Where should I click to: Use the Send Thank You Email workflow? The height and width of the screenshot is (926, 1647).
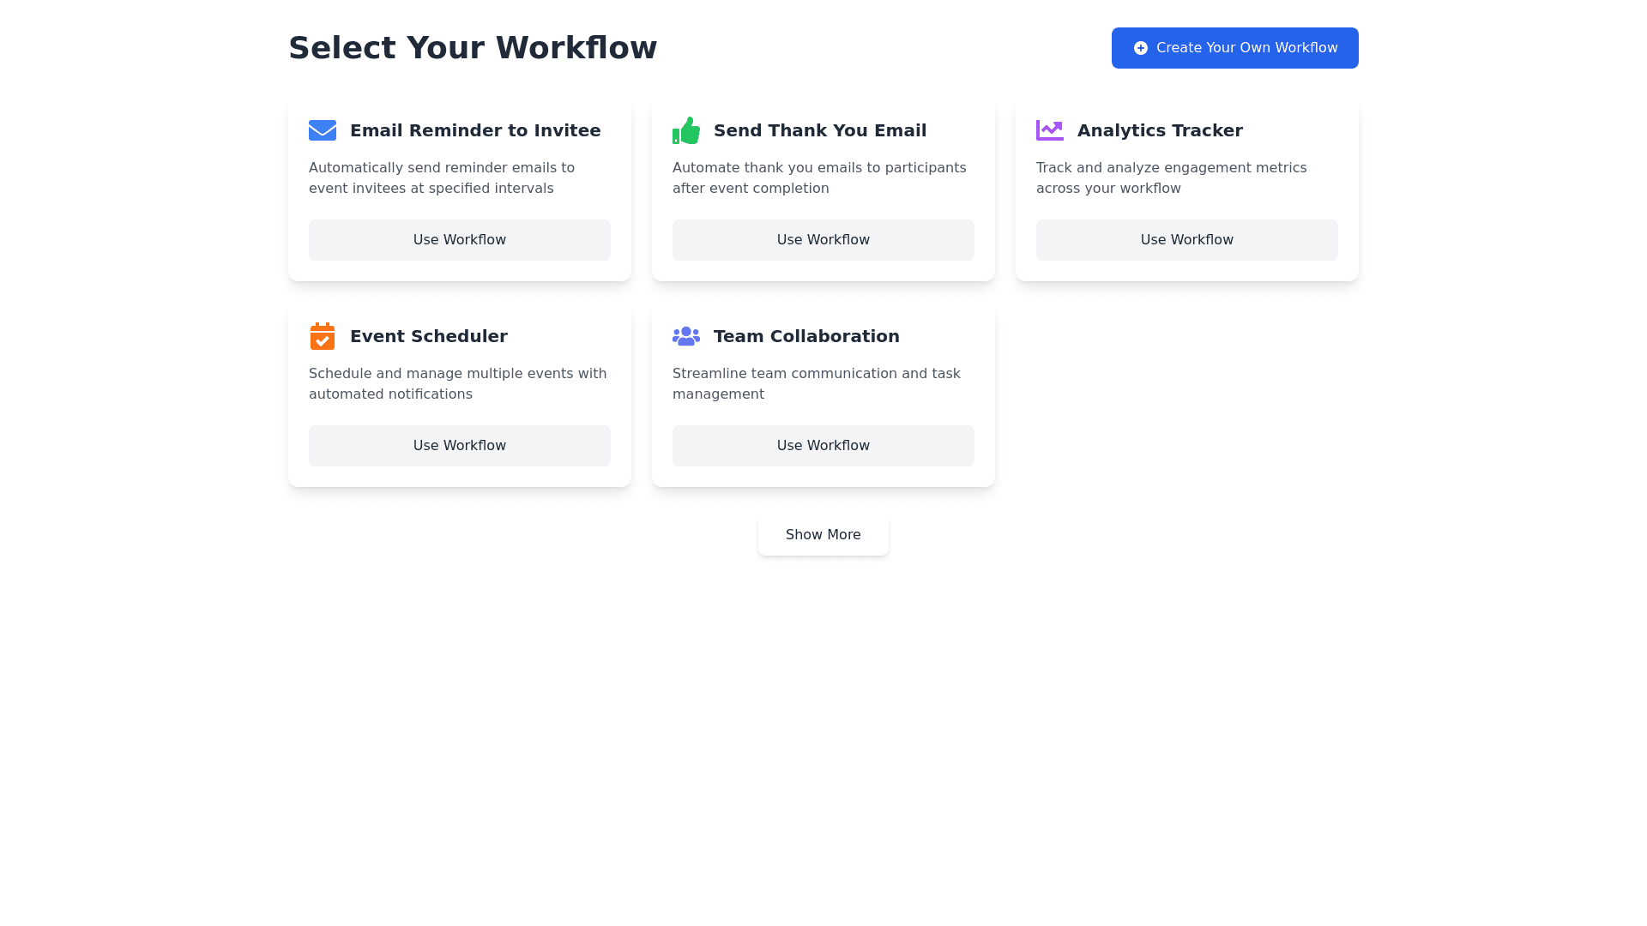point(823,240)
